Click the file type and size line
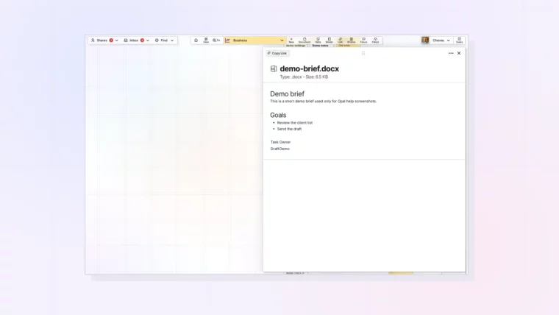This screenshot has width=559, height=315. coord(304,77)
